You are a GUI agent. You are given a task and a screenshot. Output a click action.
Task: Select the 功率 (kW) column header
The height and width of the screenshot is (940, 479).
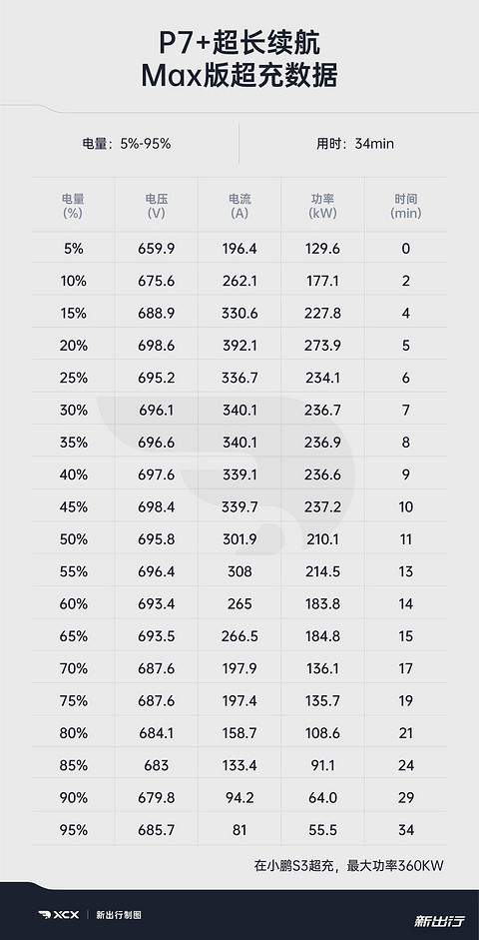point(322,206)
